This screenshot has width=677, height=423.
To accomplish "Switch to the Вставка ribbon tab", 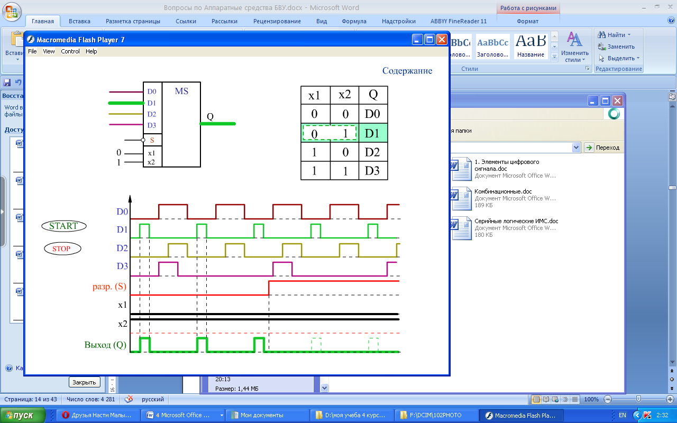I will tap(79, 21).
